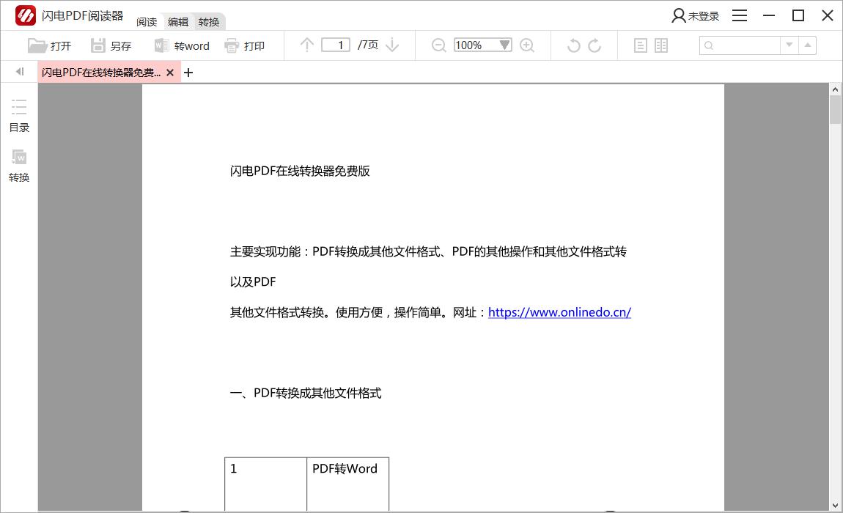This screenshot has width=843, height=513.
Task: Click table cell containing 1
Action: tap(265, 484)
